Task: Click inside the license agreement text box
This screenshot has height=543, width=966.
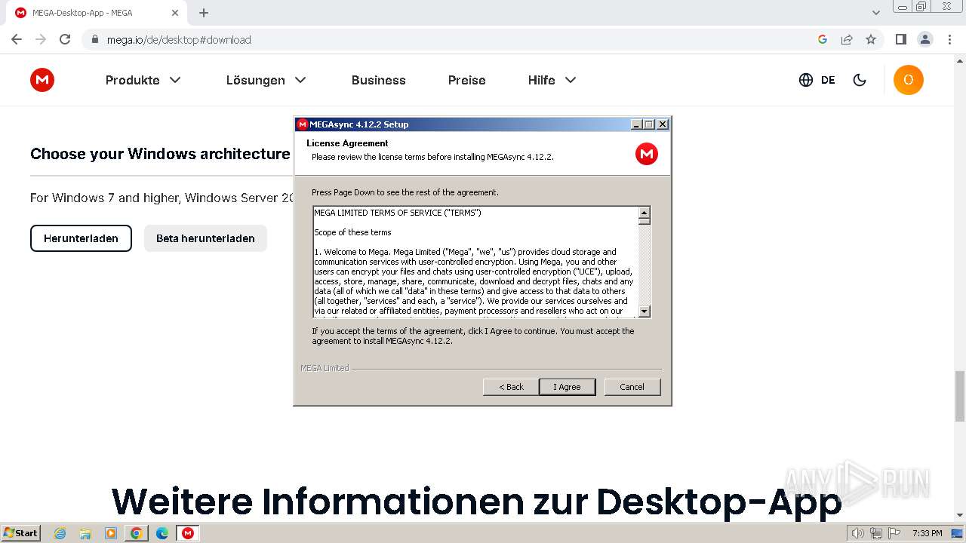Action: pyautogui.click(x=475, y=262)
